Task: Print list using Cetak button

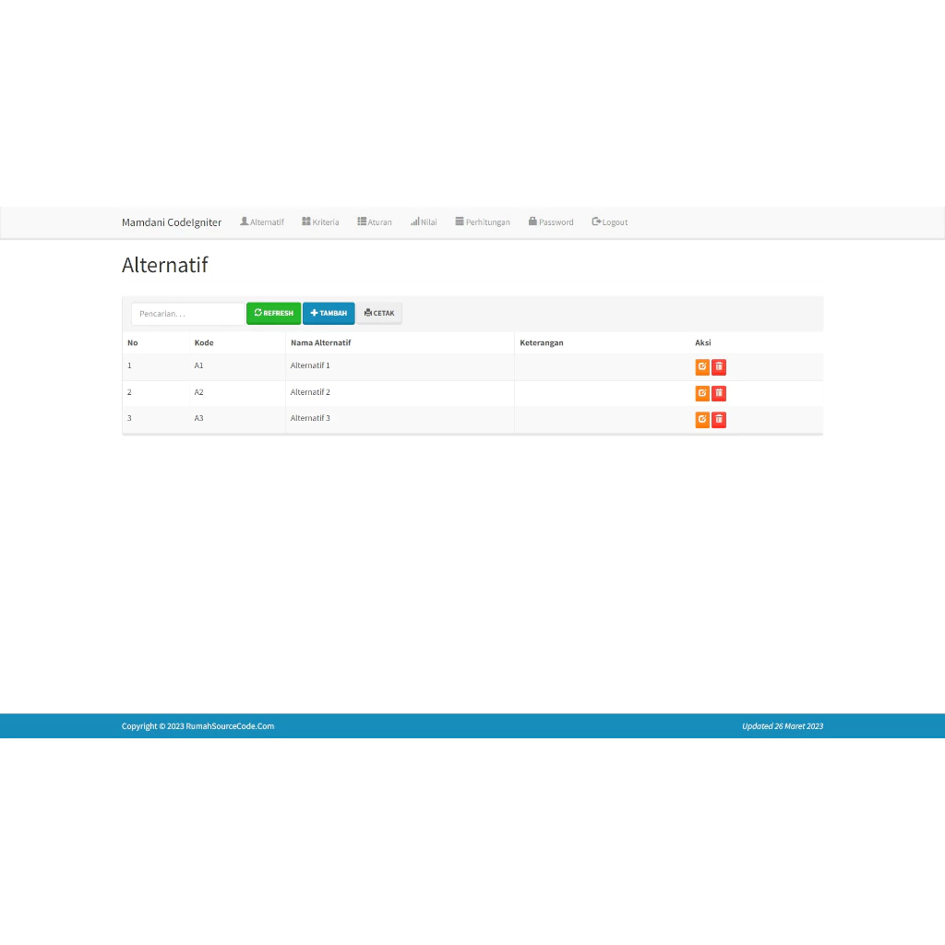Action: [x=379, y=314]
